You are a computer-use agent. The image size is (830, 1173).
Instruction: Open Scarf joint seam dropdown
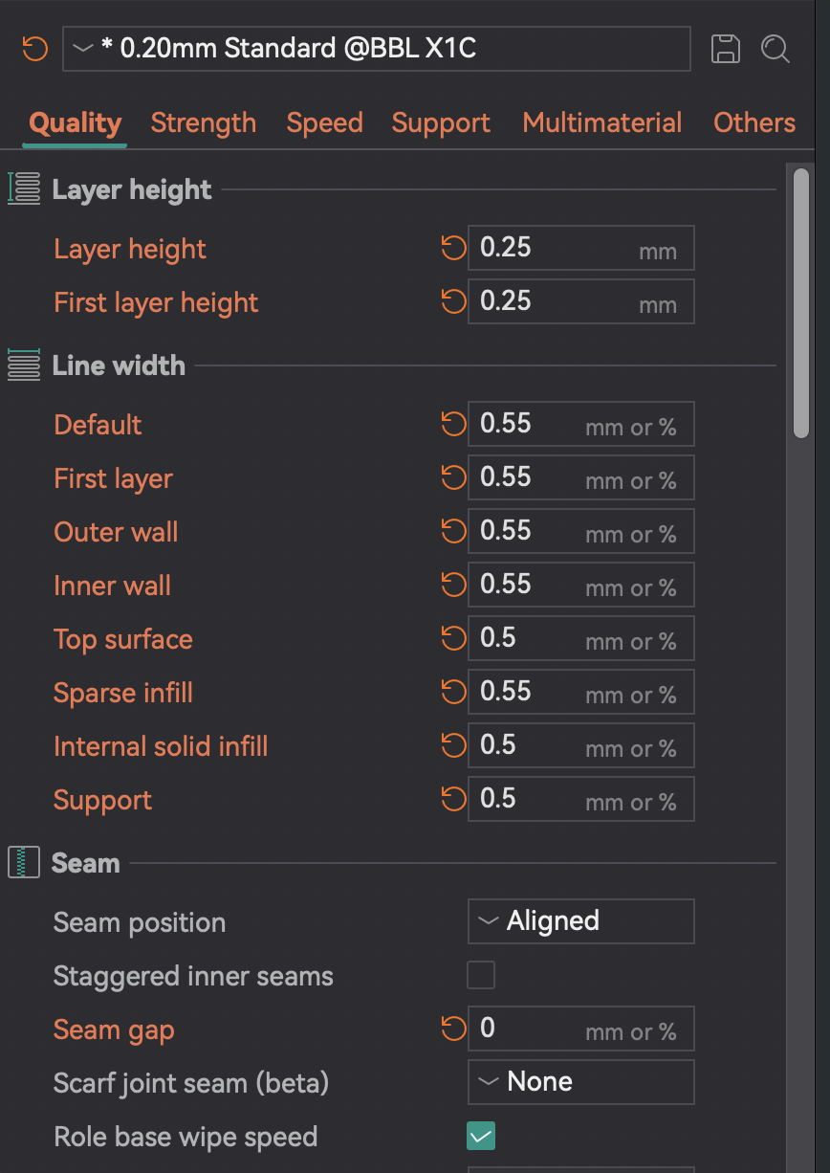[x=580, y=1082]
